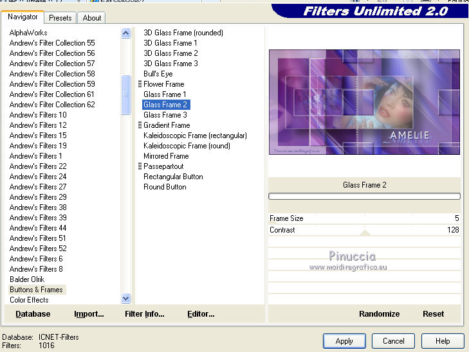Click the Cancel button
The height and width of the screenshot is (352, 469).
(393, 341)
